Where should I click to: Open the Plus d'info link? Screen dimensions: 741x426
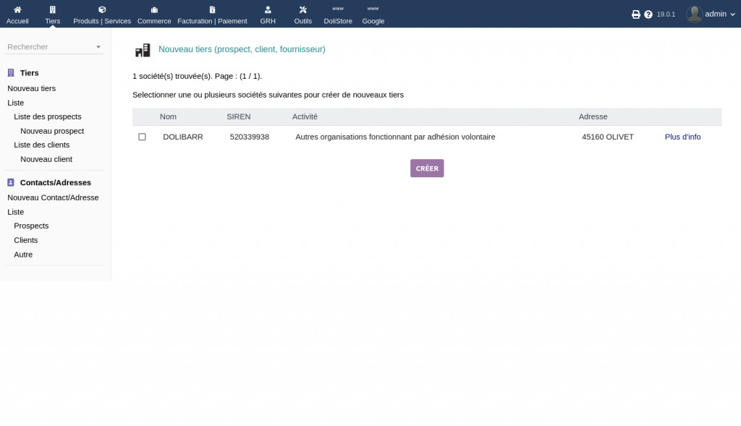[682, 137]
